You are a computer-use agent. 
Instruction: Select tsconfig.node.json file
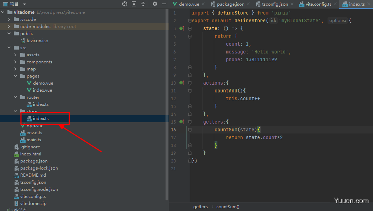click(x=36, y=189)
